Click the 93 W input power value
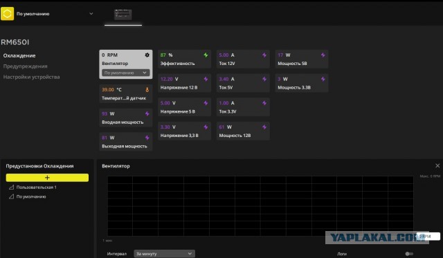This screenshot has width=443, height=258. (x=108, y=113)
